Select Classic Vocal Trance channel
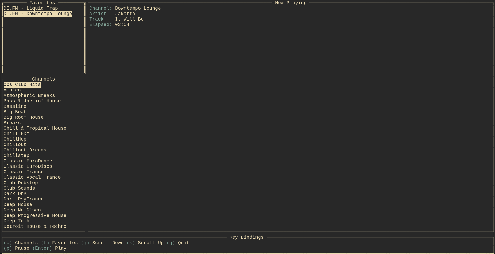This screenshot has height=254, width=495. coord(32,177)
